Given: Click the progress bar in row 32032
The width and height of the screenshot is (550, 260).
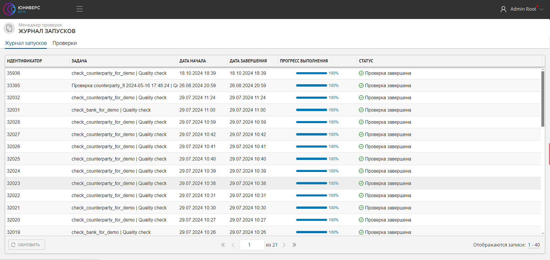Looking at the screenshot, I should pyautogui.click(x=311, y=98).
